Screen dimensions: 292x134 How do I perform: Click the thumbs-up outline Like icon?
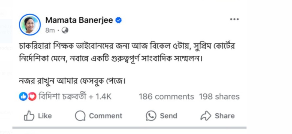[x=29, y=116]
